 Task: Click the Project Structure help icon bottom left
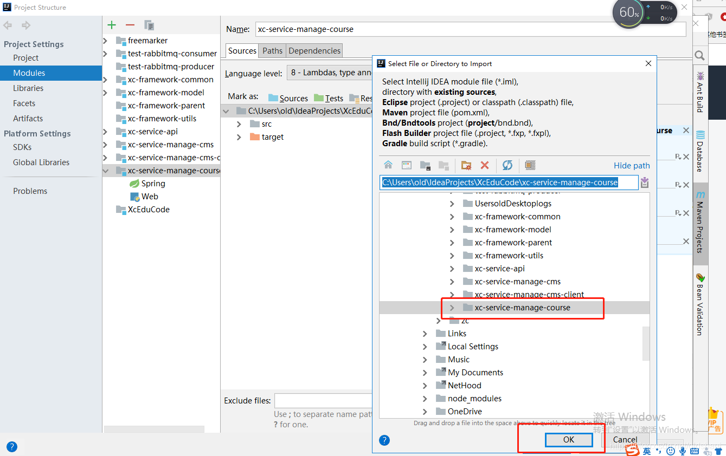pyautogui.click(x=11, y=447)
